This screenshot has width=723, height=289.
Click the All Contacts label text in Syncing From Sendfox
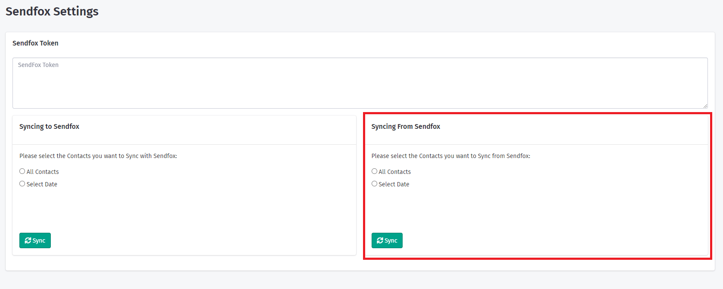[x=394, y=172]
